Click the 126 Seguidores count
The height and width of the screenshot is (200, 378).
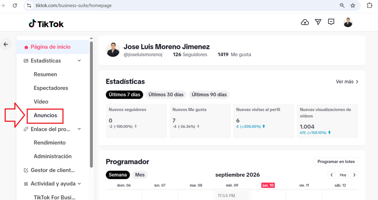pyautogui.click(x=190, y=55)
